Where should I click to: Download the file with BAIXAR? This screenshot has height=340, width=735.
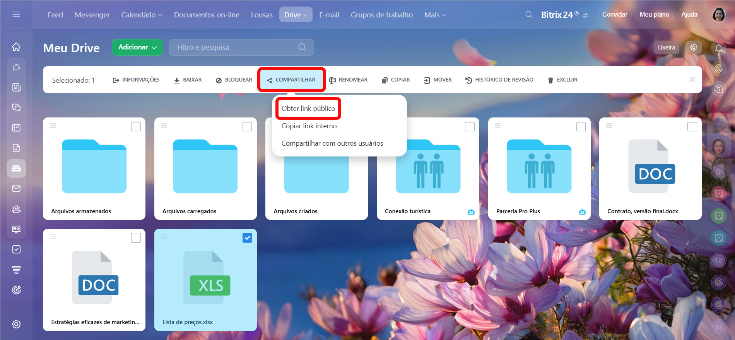pos(187,80)
